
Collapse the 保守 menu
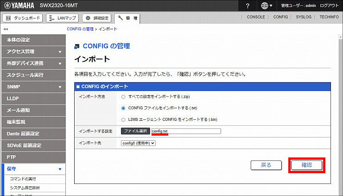tap(33, 169)
